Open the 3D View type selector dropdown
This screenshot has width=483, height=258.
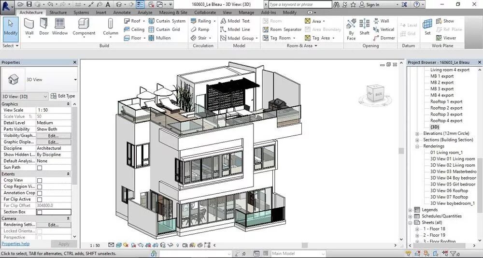75,80
